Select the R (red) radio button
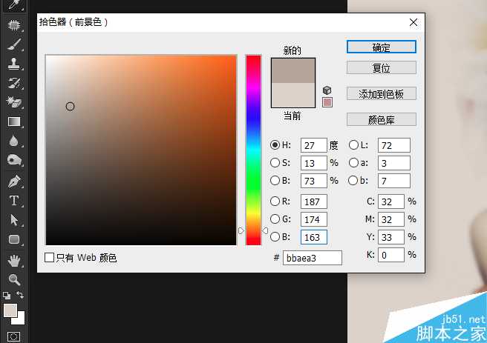487x343 pixels. 275,202
